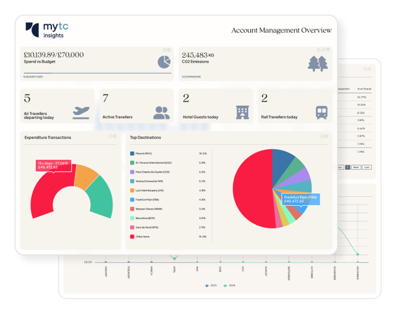The image size is (396, 313).
Task: Click the hotel building icon
Action: point(242,112)
